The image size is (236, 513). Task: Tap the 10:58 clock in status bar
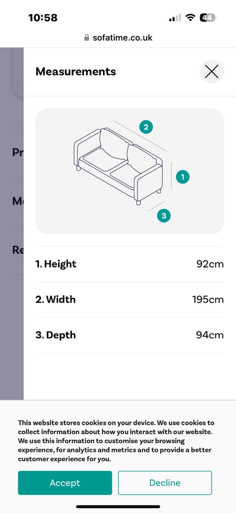click(43, 18)
